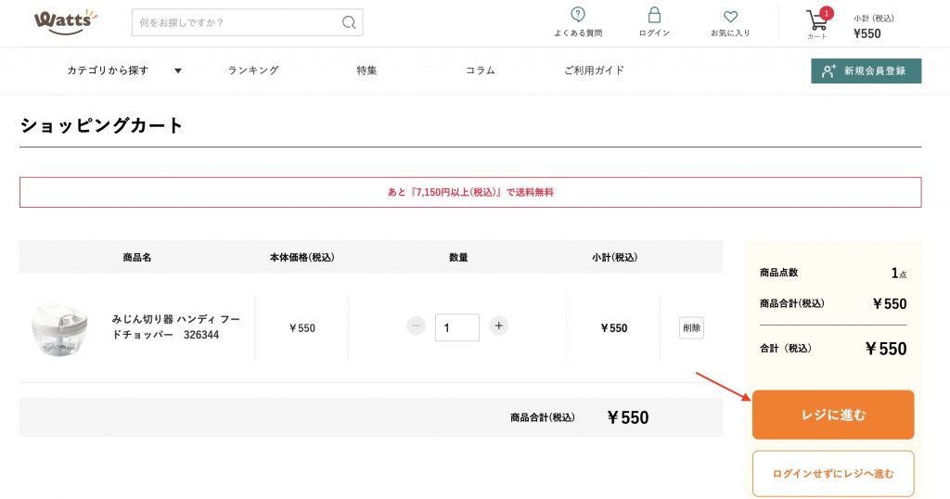Go to コラム page
This screenshot has width=950, height=499.
(480, 70)
